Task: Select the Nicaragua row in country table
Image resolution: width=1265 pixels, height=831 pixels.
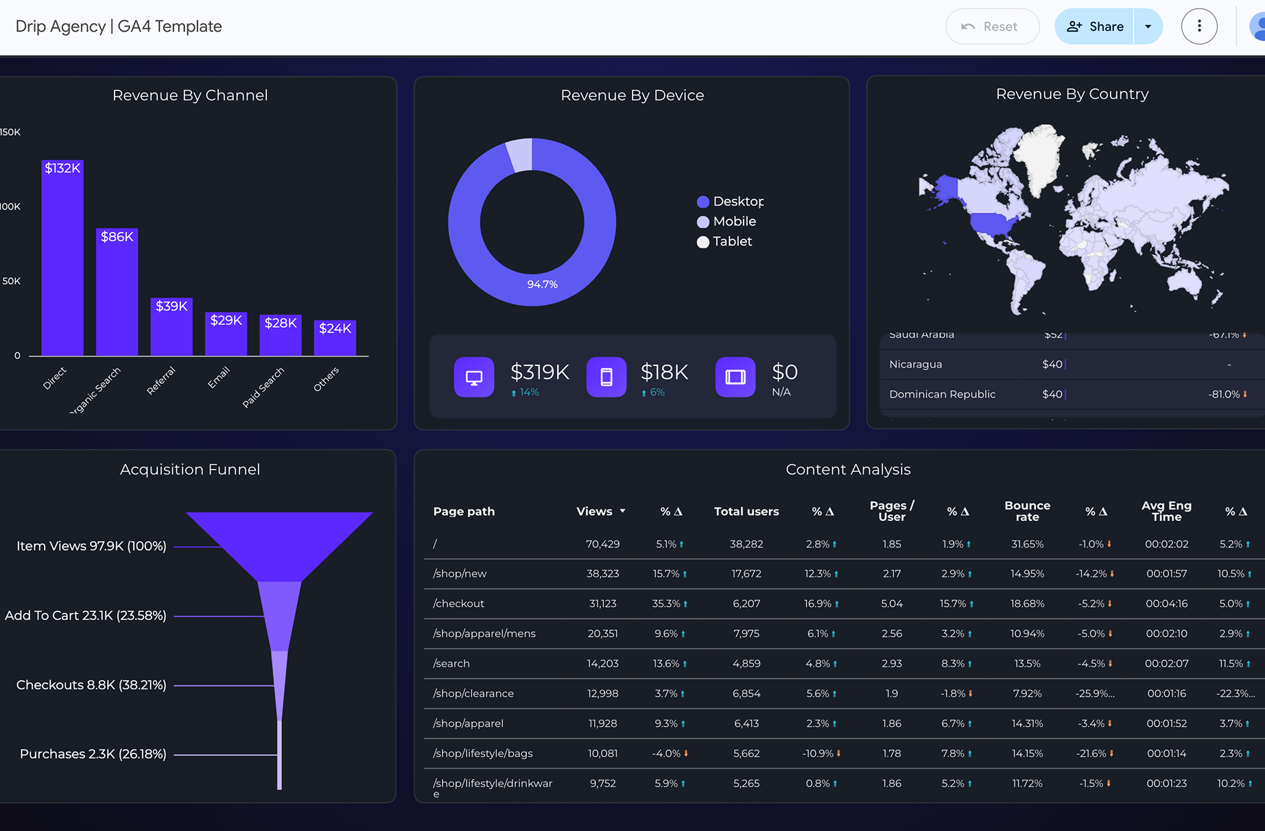Action: click(x=915, y=365)
